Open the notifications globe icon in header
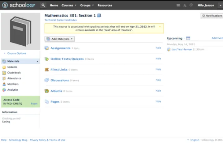The image size is (223, 157). 191,5
